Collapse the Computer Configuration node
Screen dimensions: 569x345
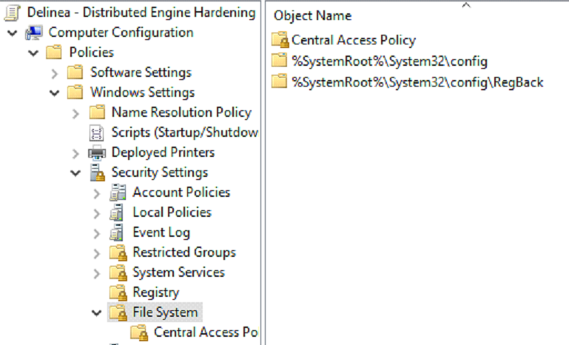13,33
